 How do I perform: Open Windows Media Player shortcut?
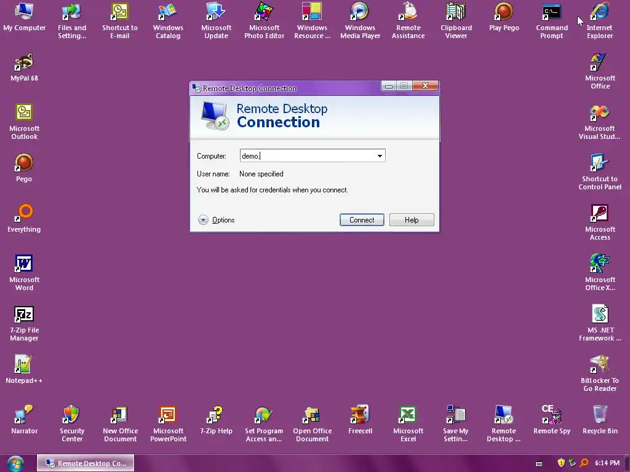[360, 21]
